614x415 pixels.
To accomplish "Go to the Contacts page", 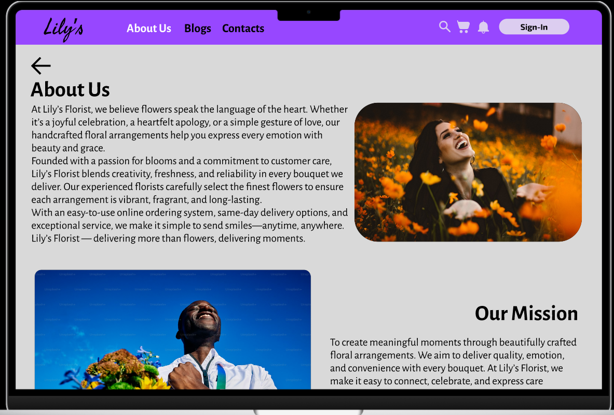I will coord(243,28).
